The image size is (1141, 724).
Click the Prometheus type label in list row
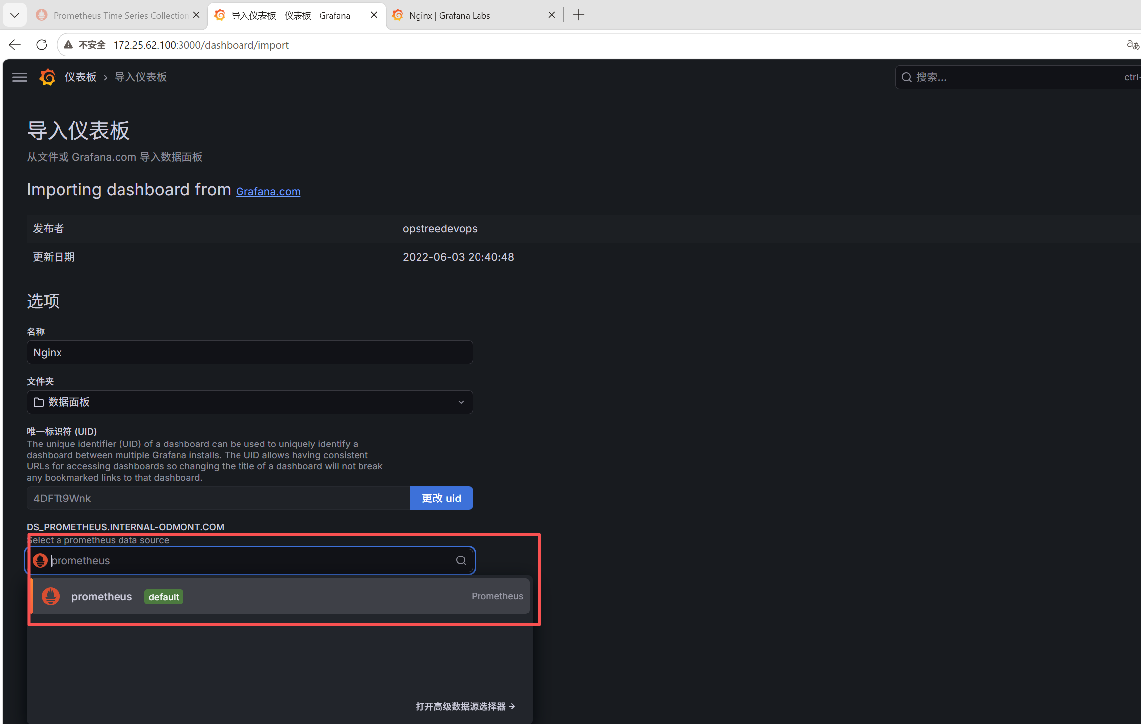497,596
